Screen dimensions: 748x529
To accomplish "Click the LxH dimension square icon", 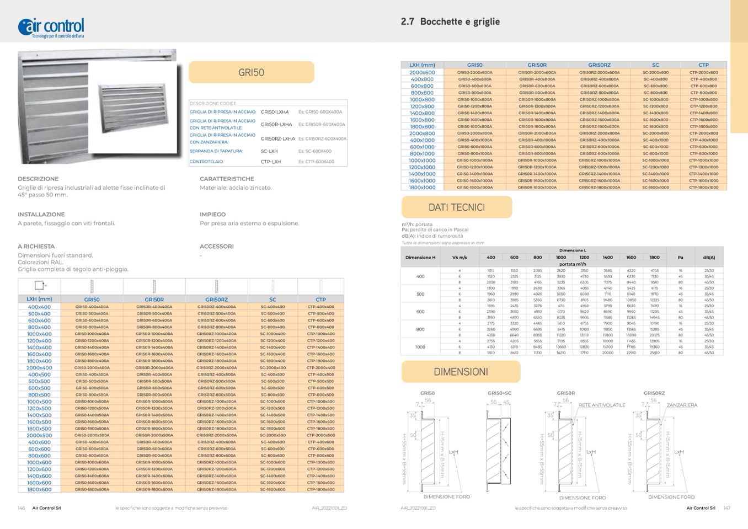I will coord(39,286).
